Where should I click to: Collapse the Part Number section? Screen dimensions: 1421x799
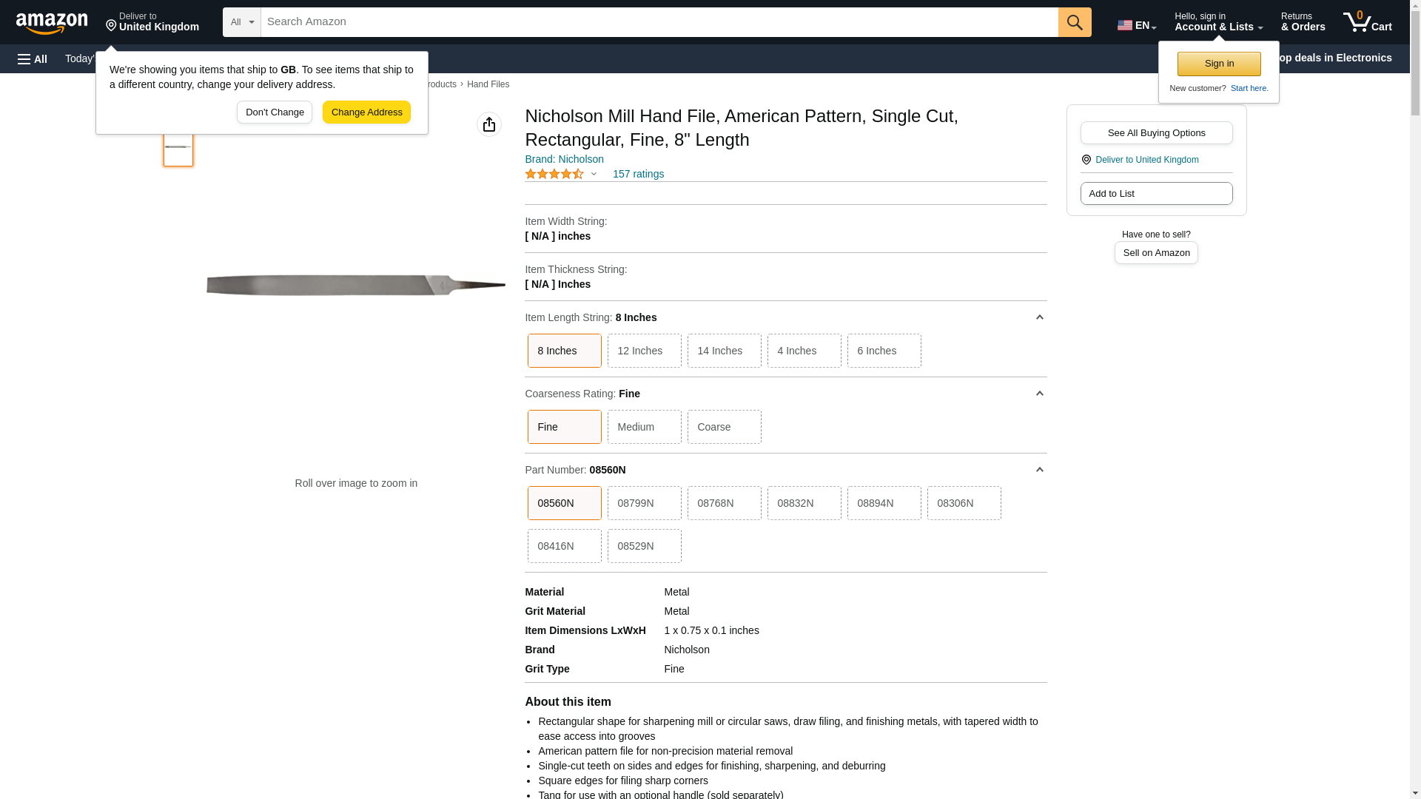pos(1039,470)
